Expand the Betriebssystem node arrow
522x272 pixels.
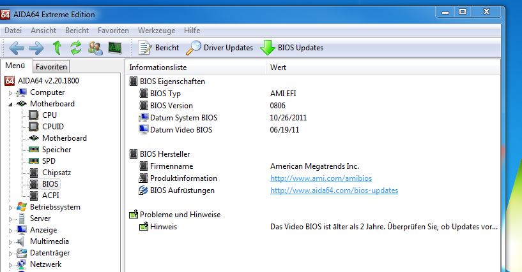pos(10,208)
